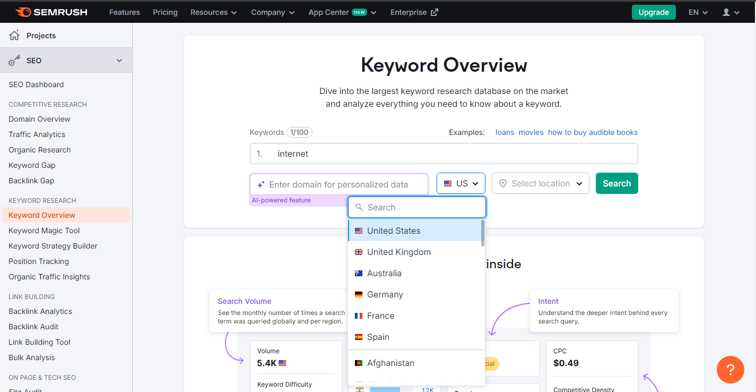Click the Enterprise external link icon
Viewport: 756px width, 392px height.
[435, 12]
